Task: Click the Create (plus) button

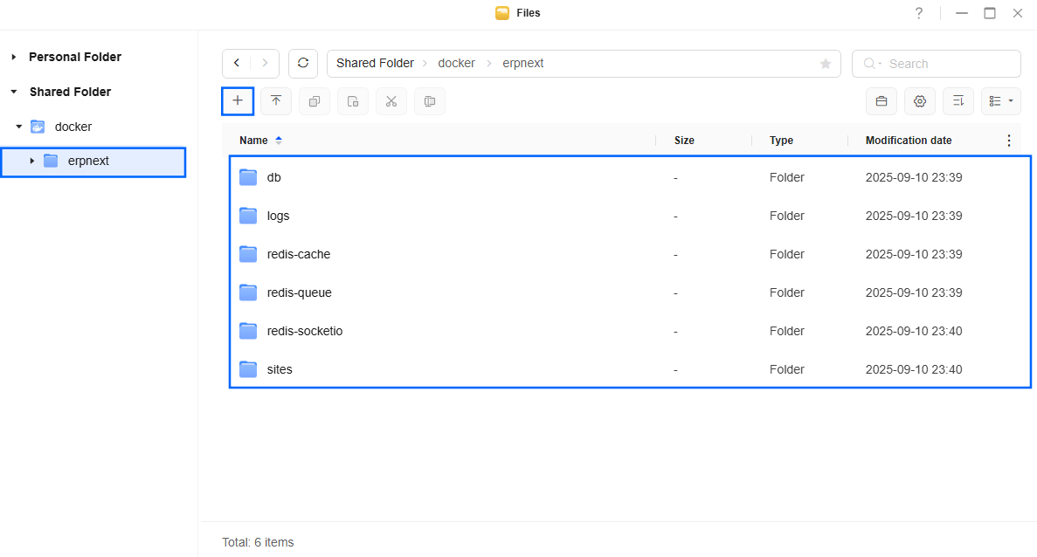Action: [x=238, y=101]
